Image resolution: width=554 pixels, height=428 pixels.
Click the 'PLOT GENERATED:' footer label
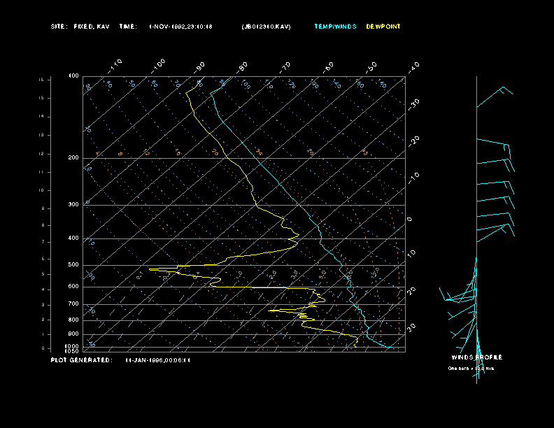coord(82,360)
